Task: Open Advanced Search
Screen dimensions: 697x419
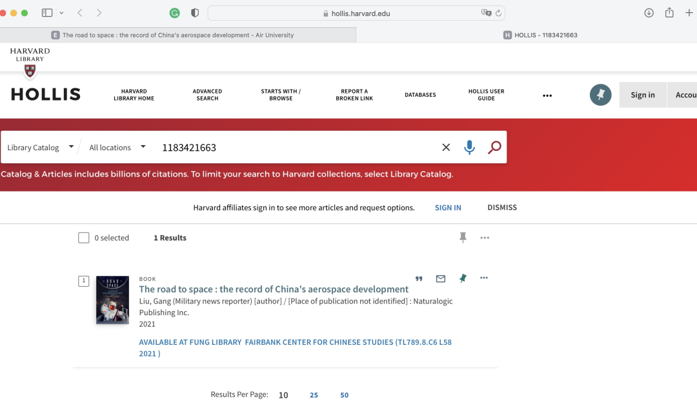Action: coord(207,95)
